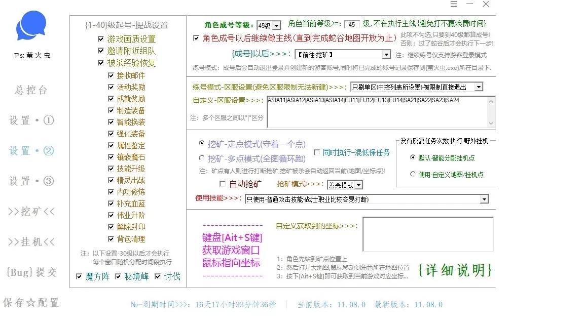Screen dimensions: 584x328
Task: Click the Ps: 萤火虫 label
Action: click(32, 55)
